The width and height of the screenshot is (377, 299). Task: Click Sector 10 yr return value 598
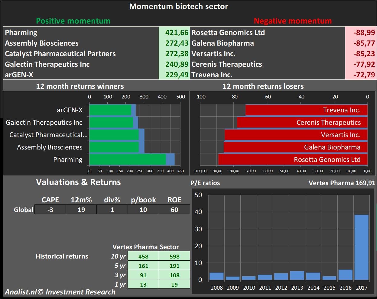click(x=174, y=256)
